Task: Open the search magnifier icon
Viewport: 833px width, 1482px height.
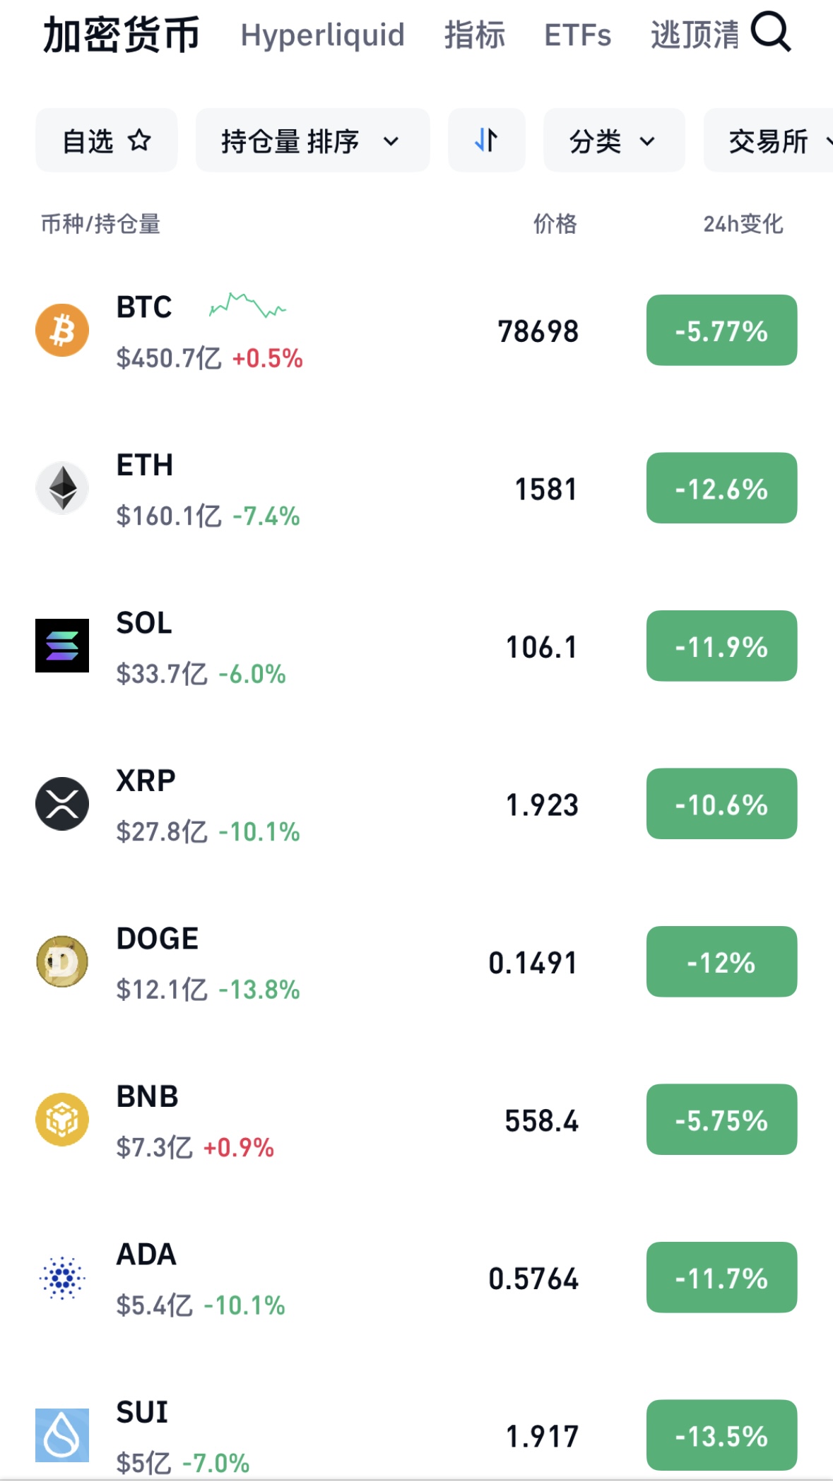Action: pos(770,33)
